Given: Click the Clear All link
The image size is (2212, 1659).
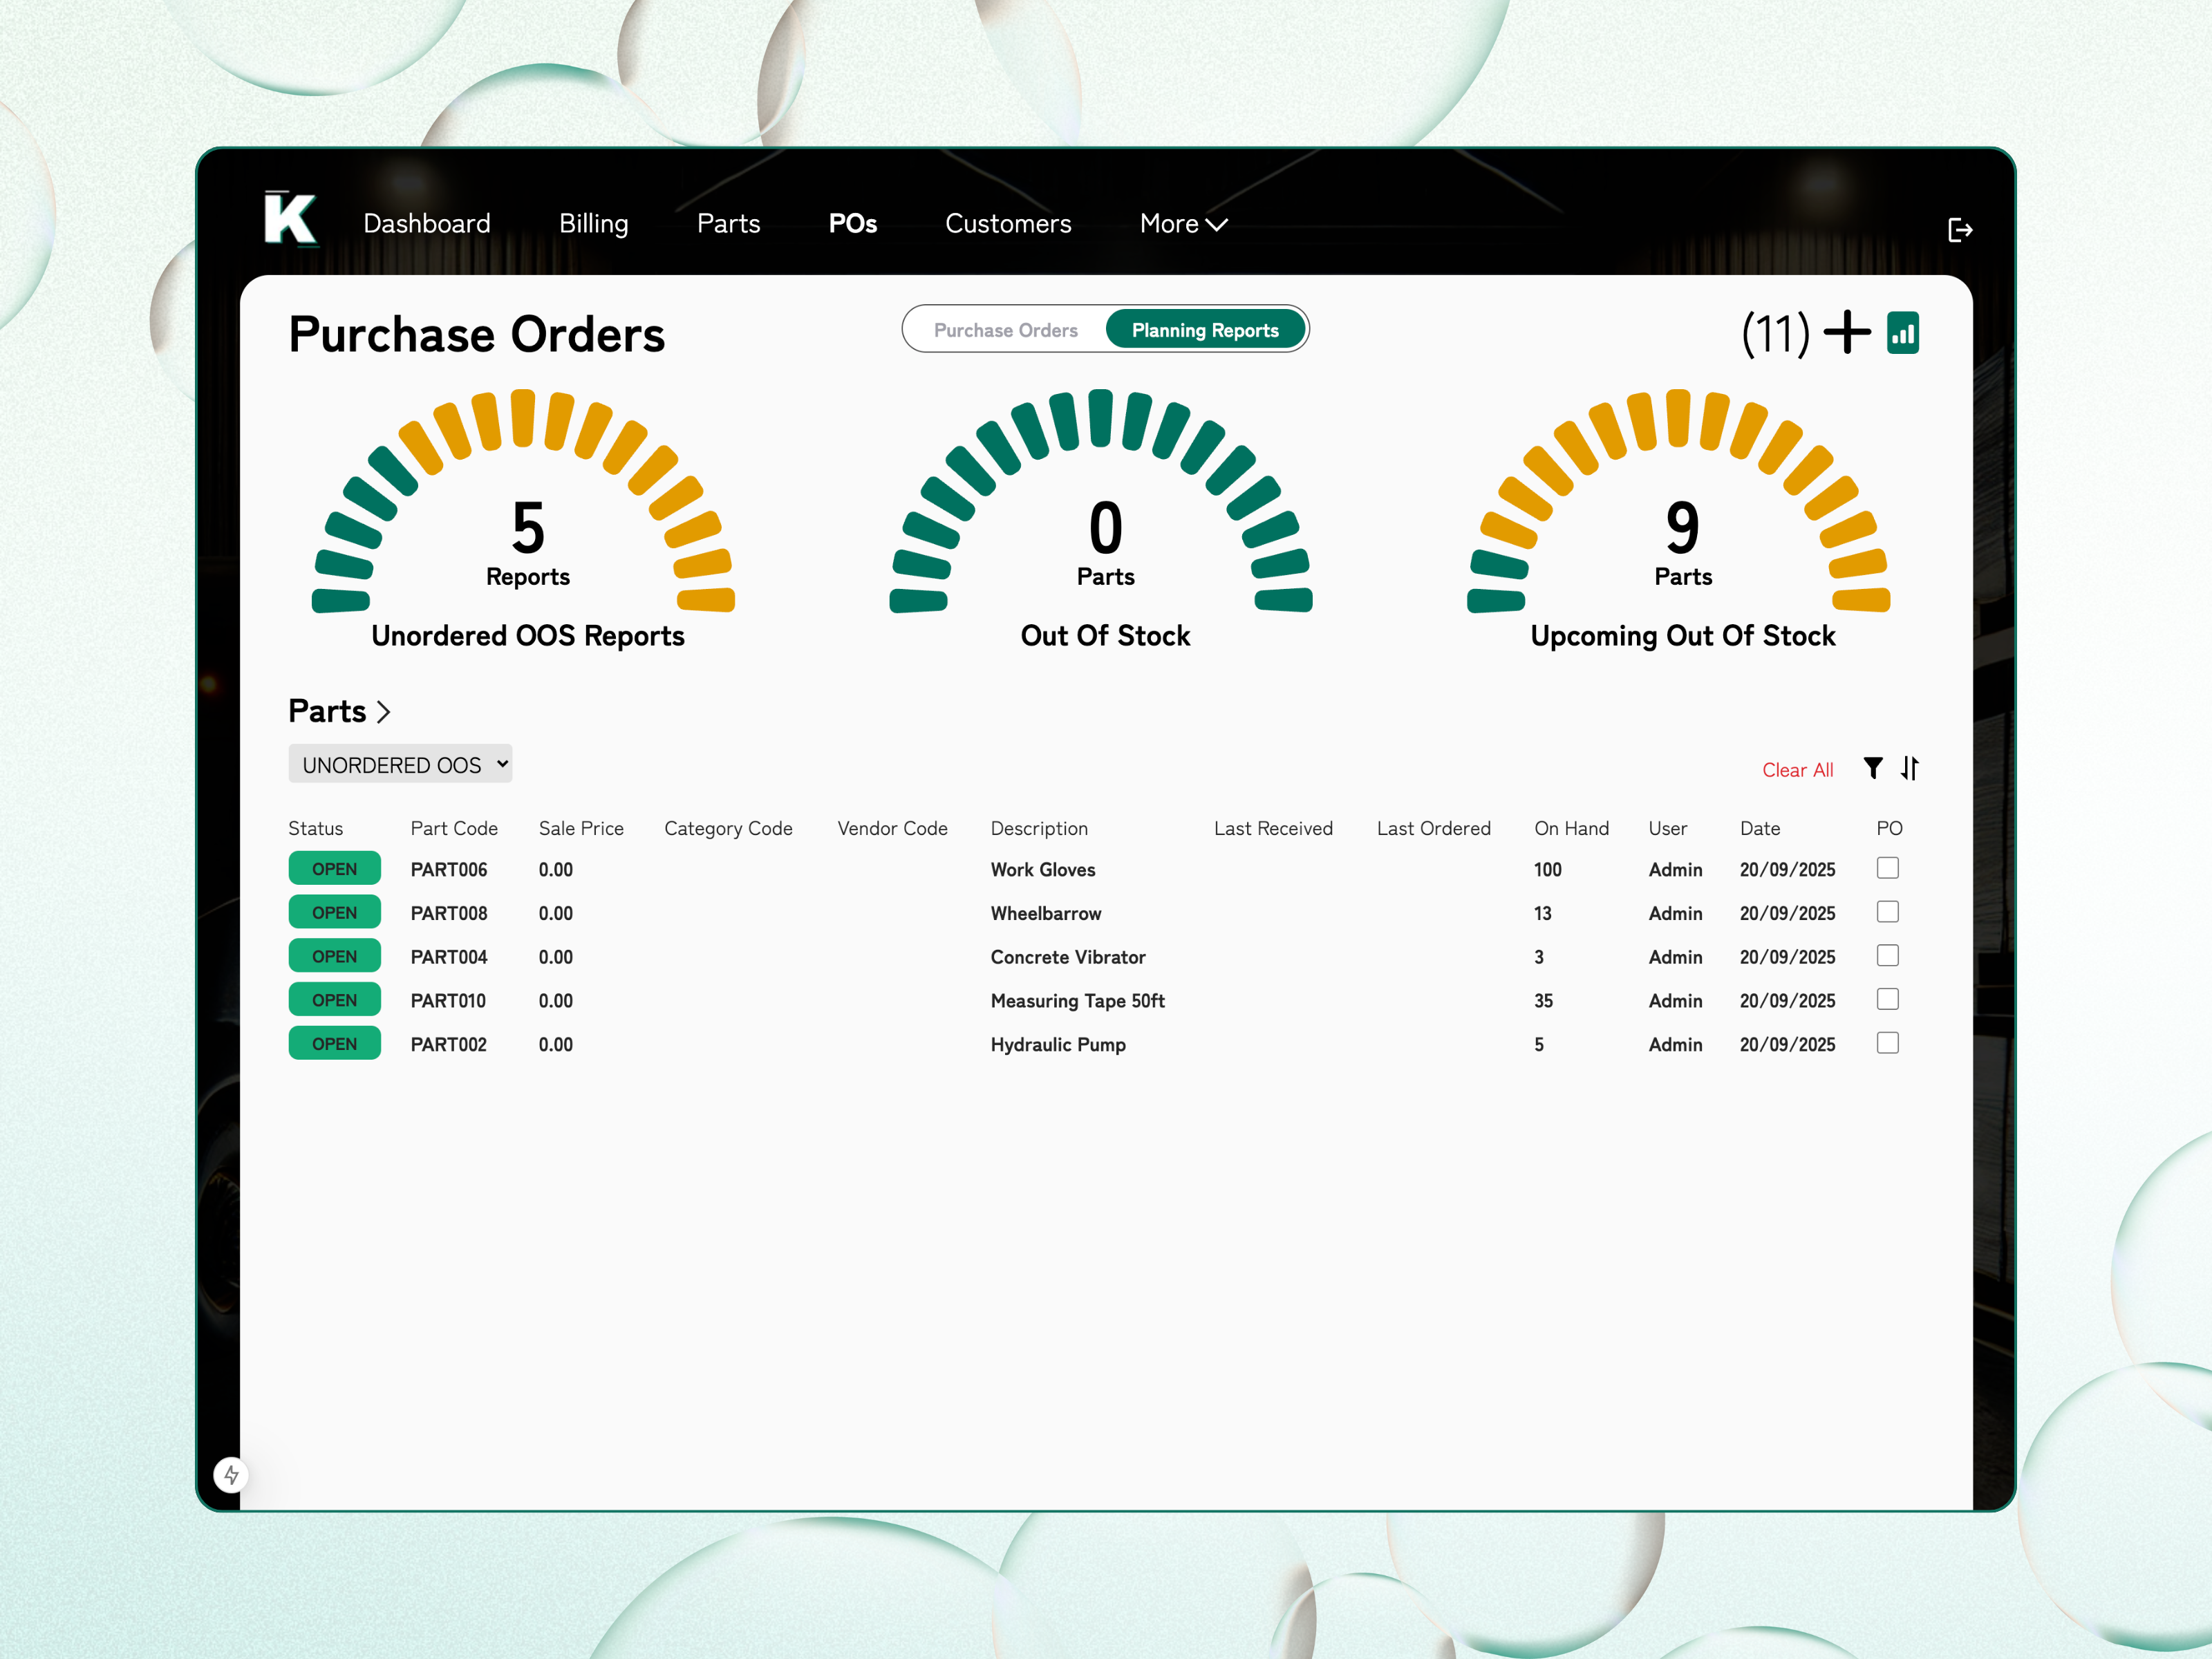Looking at the screenshot, I should click(1797, 770).
